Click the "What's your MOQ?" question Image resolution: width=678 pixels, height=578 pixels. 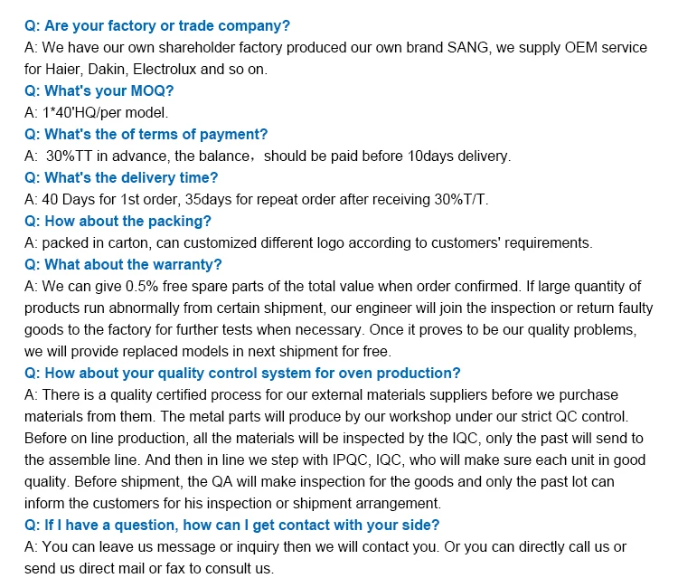(99, 90)
